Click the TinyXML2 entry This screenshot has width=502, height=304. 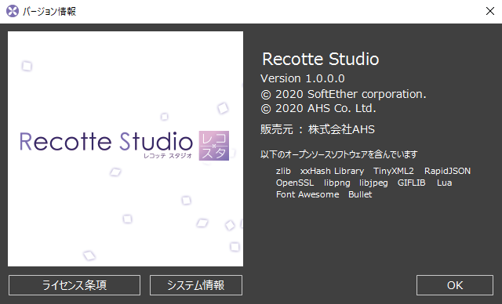(394, 171)
